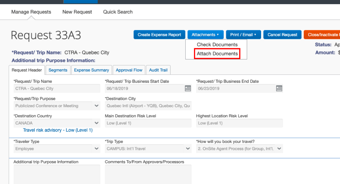340x184 pixels.
Task: Open the Approval Flow tab
Action: (129, 70)
